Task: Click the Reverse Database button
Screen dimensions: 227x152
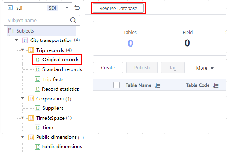Action: pyautogui.click(x=118, y=9)
